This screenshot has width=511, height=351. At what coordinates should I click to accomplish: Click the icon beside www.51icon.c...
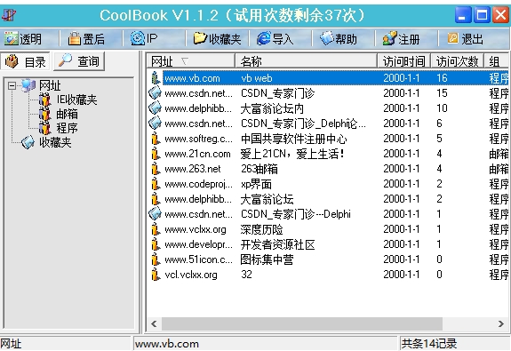[156, 259]
